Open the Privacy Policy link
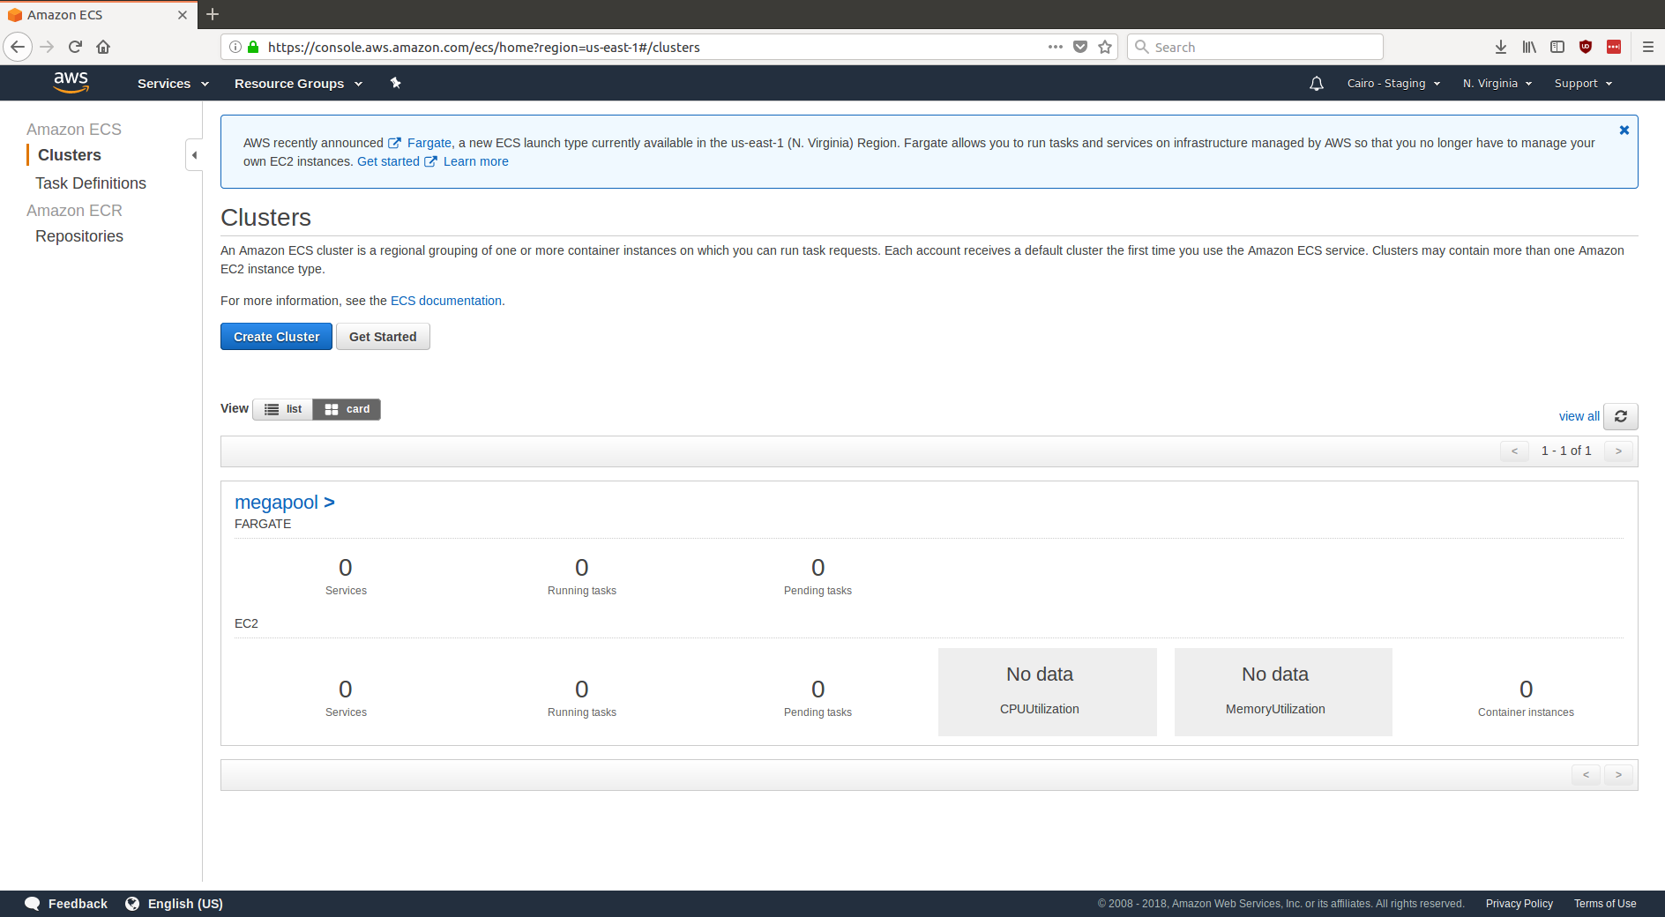The width and height of the screenshot is (1665, 917). click(x=1519, y=904)
